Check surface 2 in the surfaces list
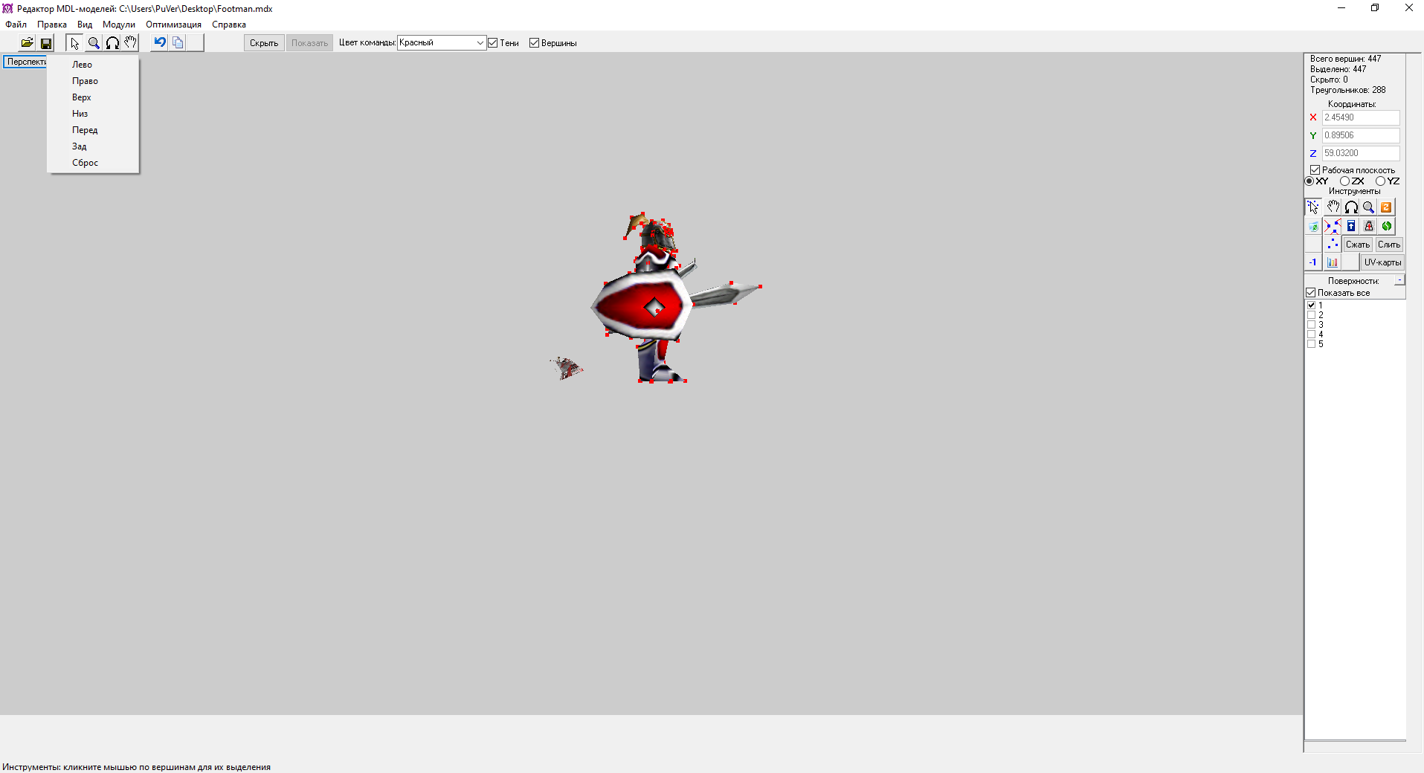This screenshot has width=1424, height=773. (1312, 315)
